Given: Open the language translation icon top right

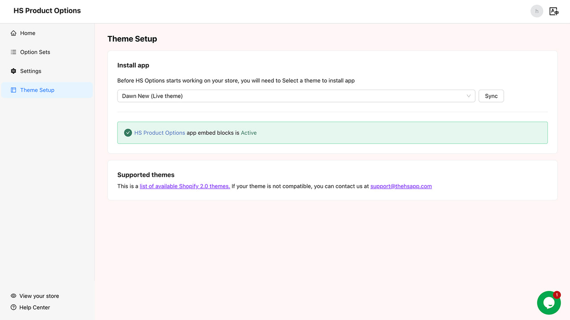Looking at the screenshot, I should pyautogui.click(x=554, y=11).
